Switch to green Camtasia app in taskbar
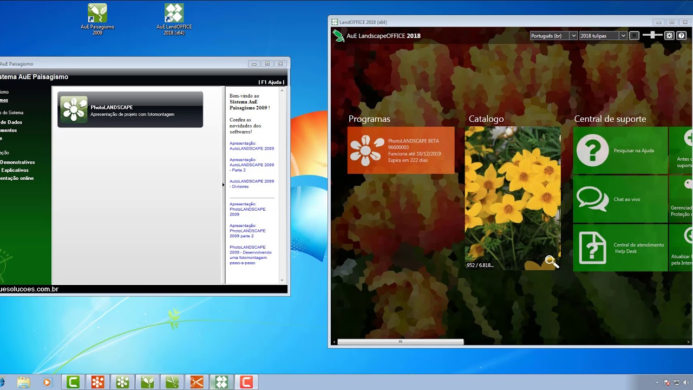 click(73, 382)
